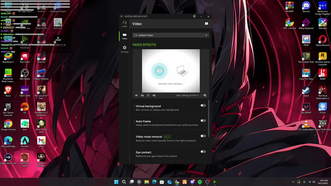This screenshot has height=186, width=331.
Task: Click the people icon under the preview
Action: pyautogui.click(x=142, y=95)
